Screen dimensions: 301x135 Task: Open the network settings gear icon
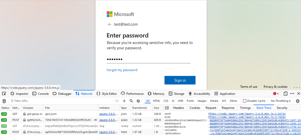pyautogui.click(x=297, y=101)
